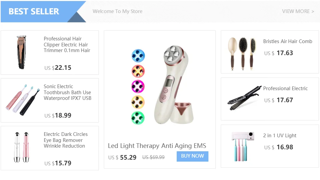
Task: Open the hair straightener product image
Action: click(x=244, y=98)
